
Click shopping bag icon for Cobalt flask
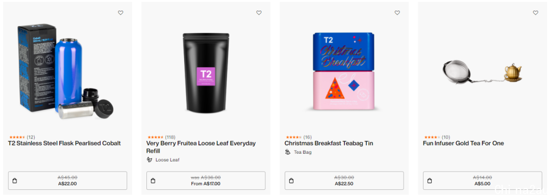(x=14, y=181)
